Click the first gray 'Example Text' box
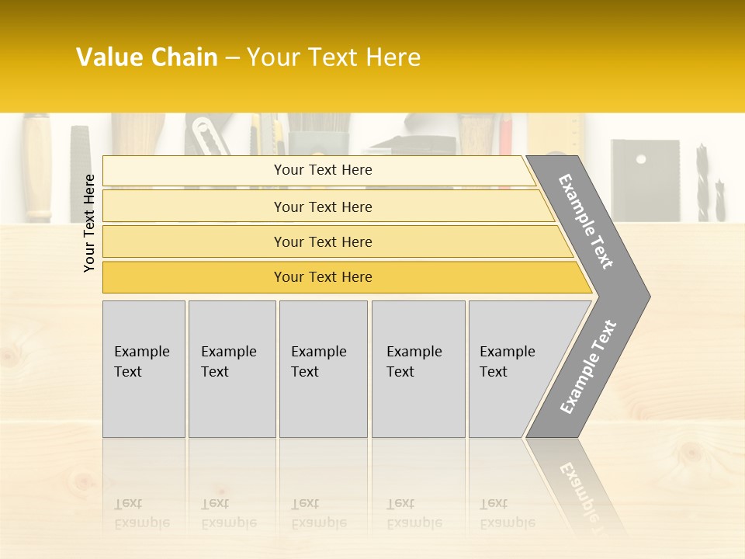The height and width of the screenshot is (559, 745). [x=144, y=369]
